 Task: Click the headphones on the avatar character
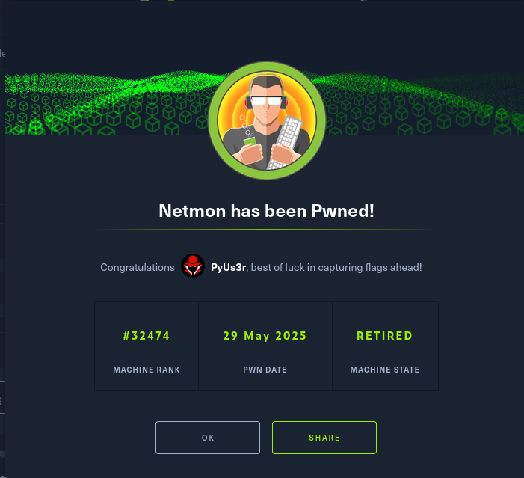(266, 95)
